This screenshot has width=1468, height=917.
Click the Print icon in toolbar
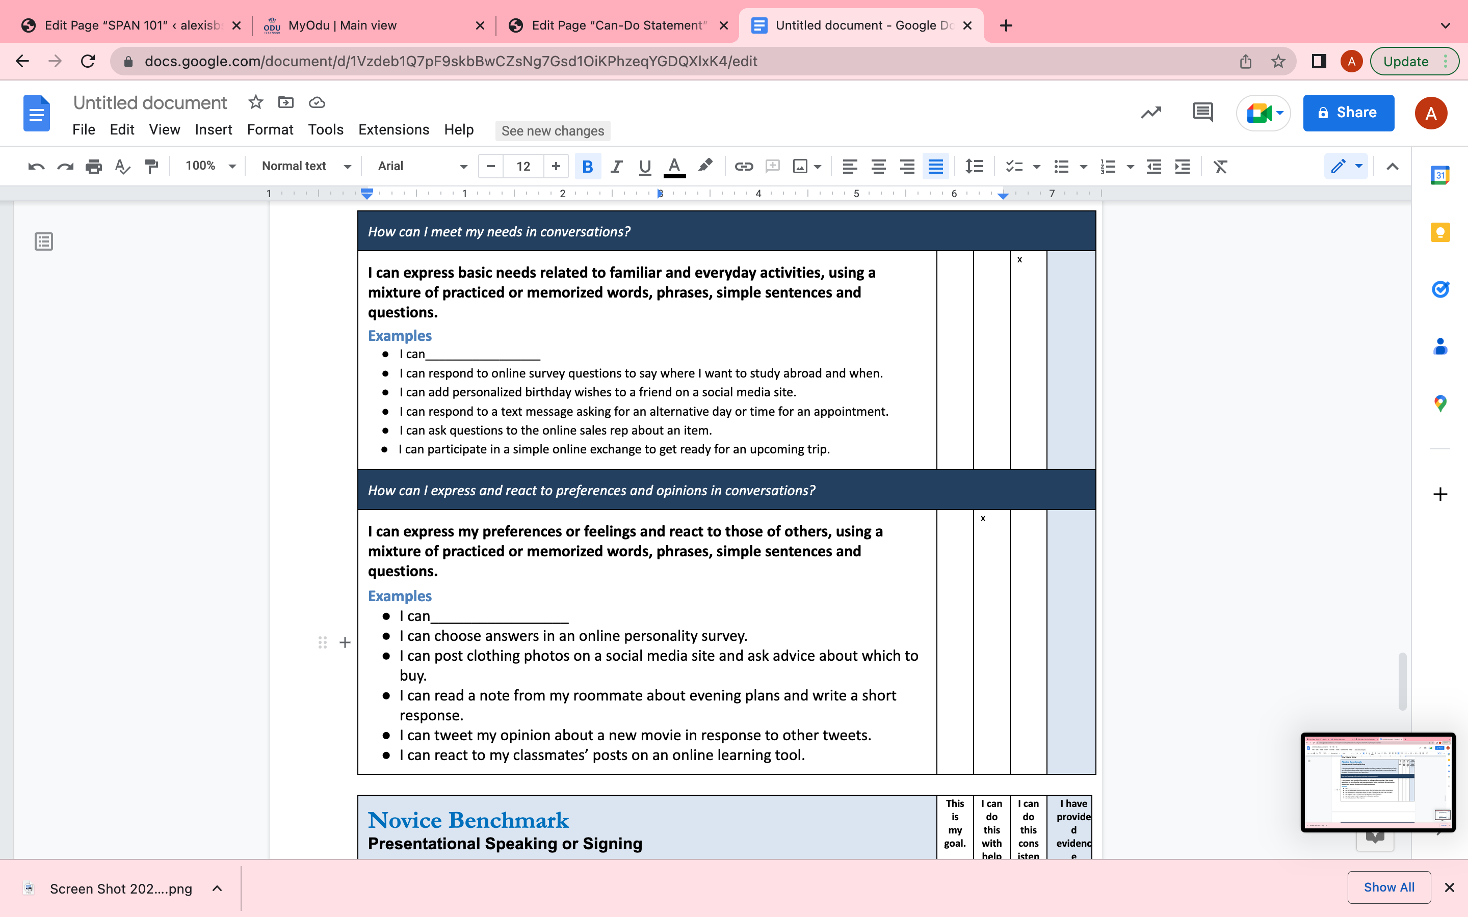[x=93, y=166]
